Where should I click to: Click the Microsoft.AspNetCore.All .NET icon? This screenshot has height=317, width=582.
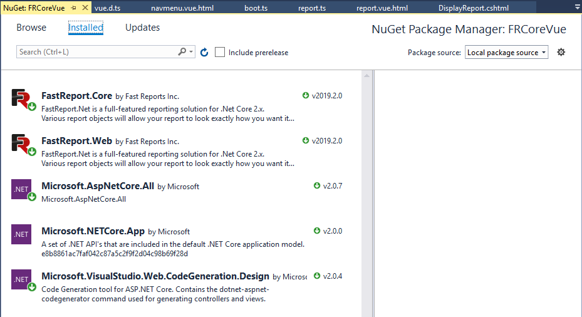21,189
